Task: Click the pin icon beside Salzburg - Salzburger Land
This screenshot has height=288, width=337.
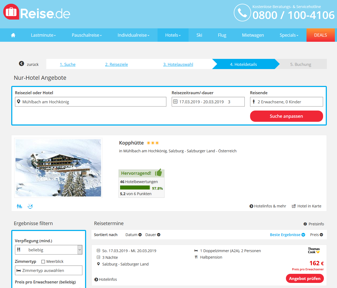Action: point(98,264)
